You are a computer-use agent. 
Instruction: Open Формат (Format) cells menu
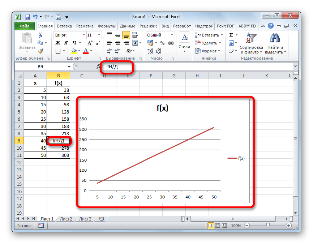tap(207, 51)
